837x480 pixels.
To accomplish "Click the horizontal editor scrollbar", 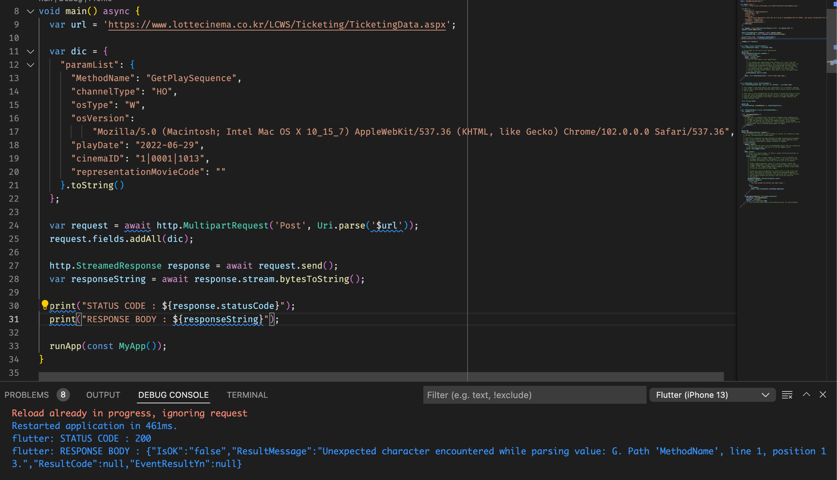I will tap(381, 376).
